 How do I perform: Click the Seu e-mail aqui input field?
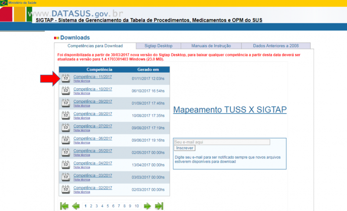pyautogui.click(x=222, y=142)
